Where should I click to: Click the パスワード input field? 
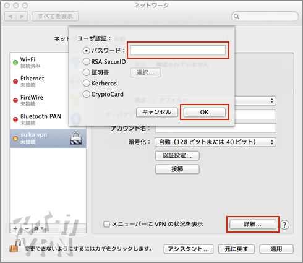(x=178, y=50)
